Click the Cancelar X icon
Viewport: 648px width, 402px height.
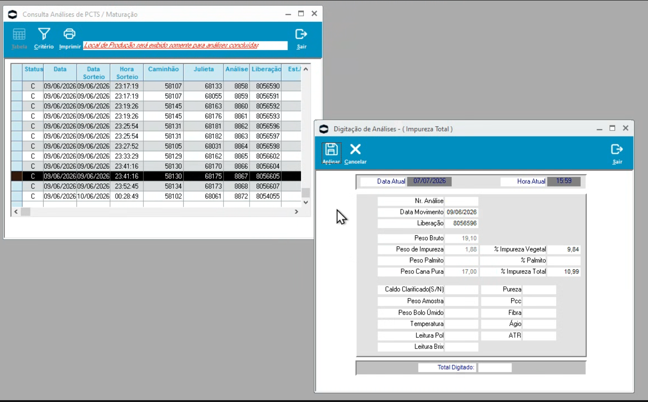[x=355, y=149]
